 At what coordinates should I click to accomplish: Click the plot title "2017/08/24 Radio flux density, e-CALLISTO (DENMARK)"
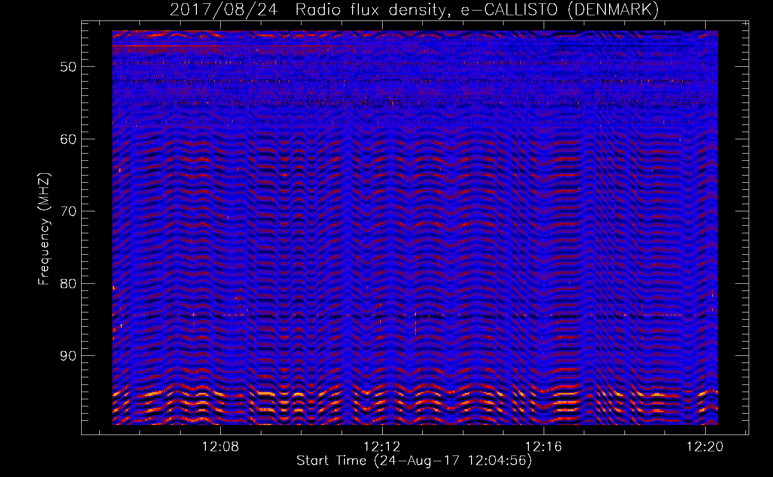pyautogui.click(x=414, y=10)
